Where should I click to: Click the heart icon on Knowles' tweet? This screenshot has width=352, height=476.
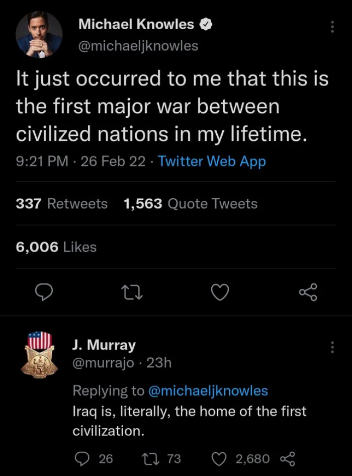tap(220, 292)
